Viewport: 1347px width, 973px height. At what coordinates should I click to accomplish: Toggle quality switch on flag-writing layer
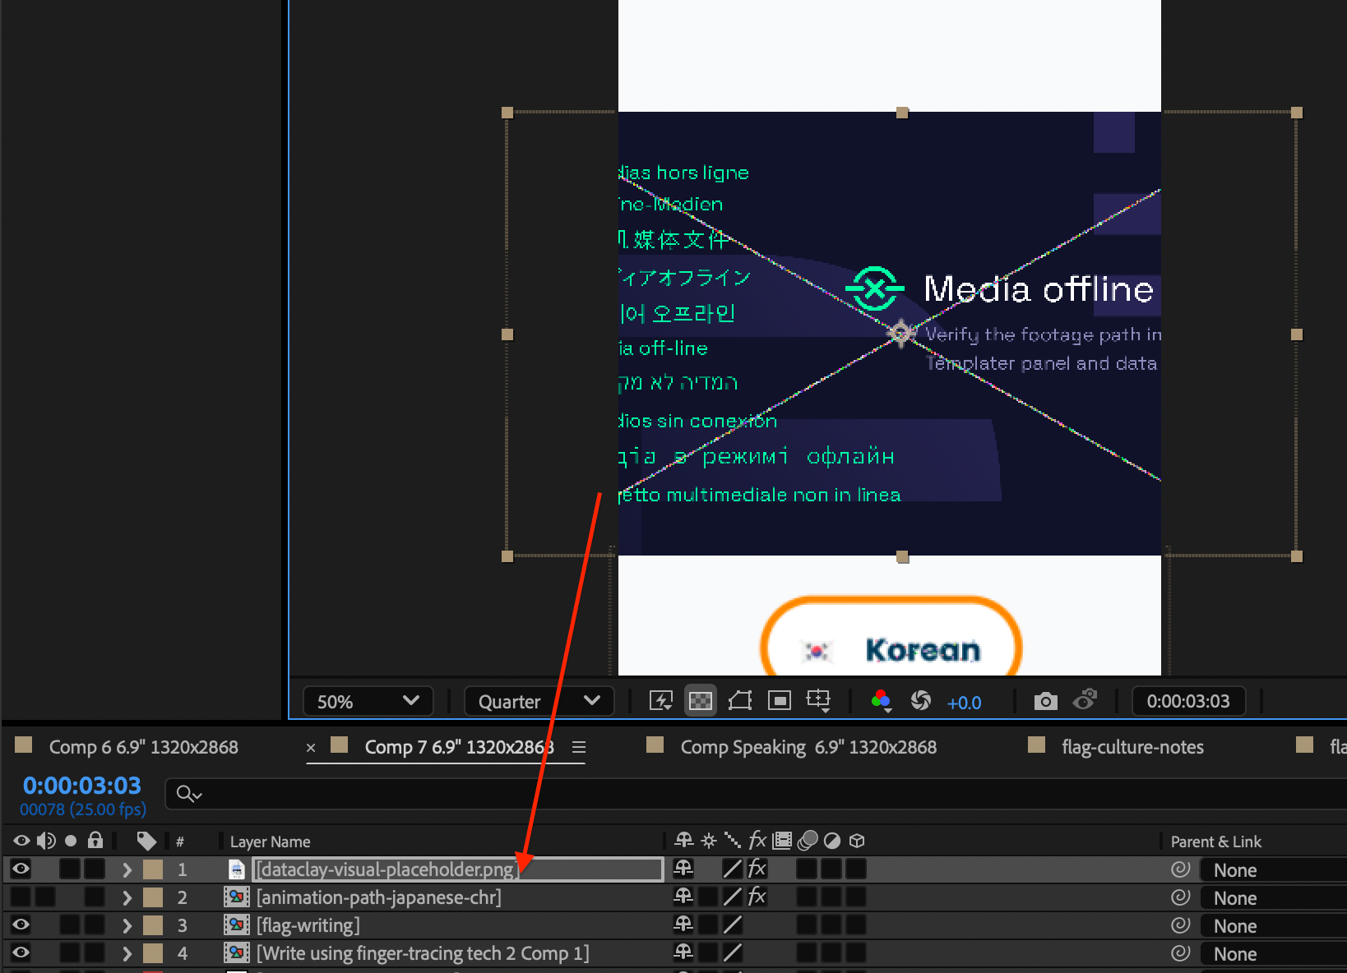pyautogui.click(x=732, y=925)
